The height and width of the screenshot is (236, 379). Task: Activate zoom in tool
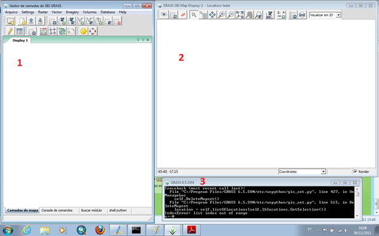pyautogui.click(x=222, y=15)
